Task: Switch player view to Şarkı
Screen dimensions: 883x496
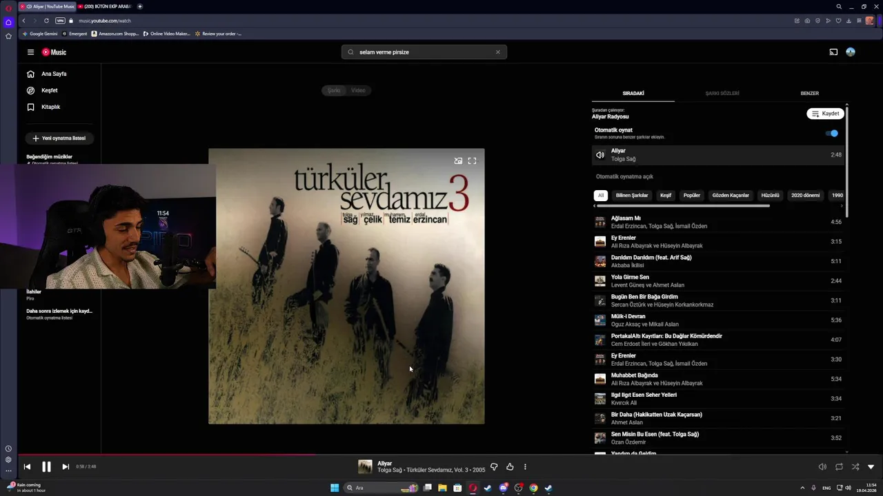Action: tap(334, 90)
